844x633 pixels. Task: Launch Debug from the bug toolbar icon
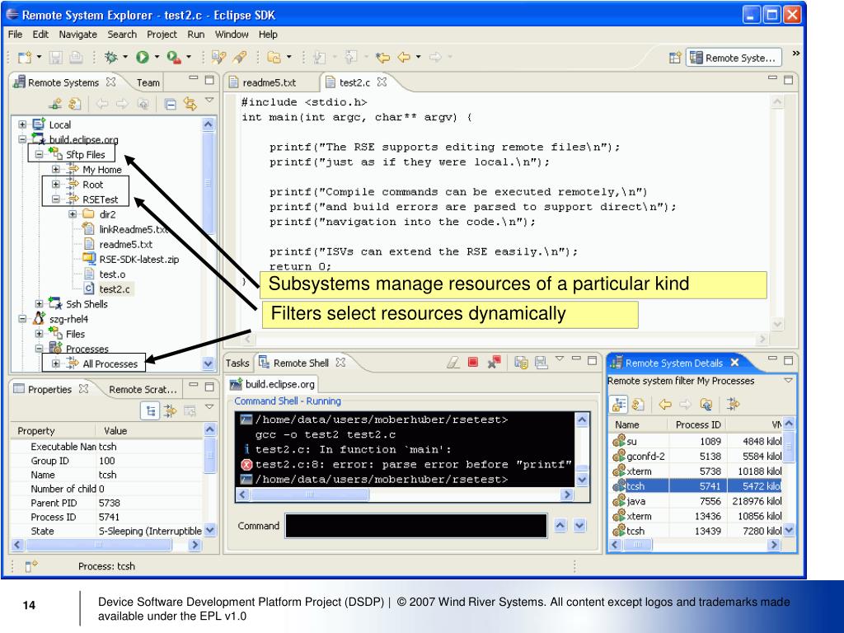point(110,57)
